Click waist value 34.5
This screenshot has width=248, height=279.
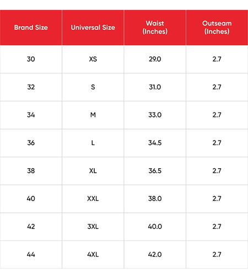(155, 143)
